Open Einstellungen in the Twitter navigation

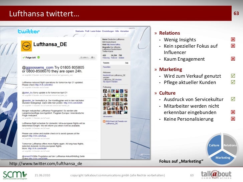coord(108,31)
